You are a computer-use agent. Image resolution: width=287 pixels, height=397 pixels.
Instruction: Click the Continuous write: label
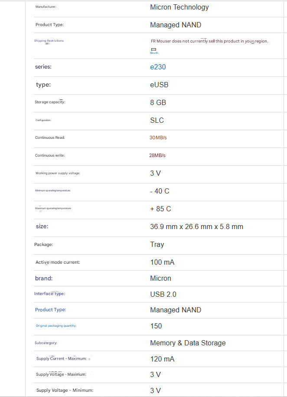pyautogui.click(x=50, y=155)
